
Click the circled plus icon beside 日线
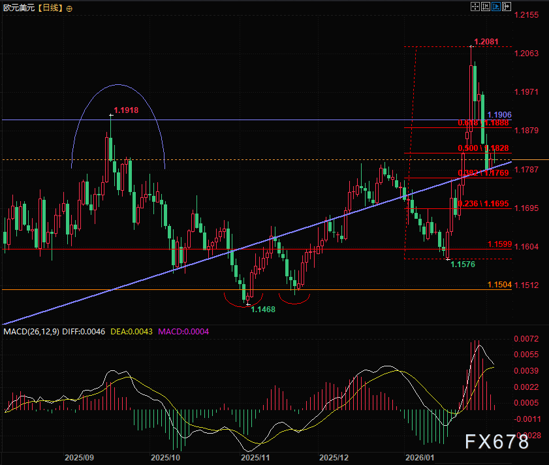pyautogui.click(x=70, y=8)
